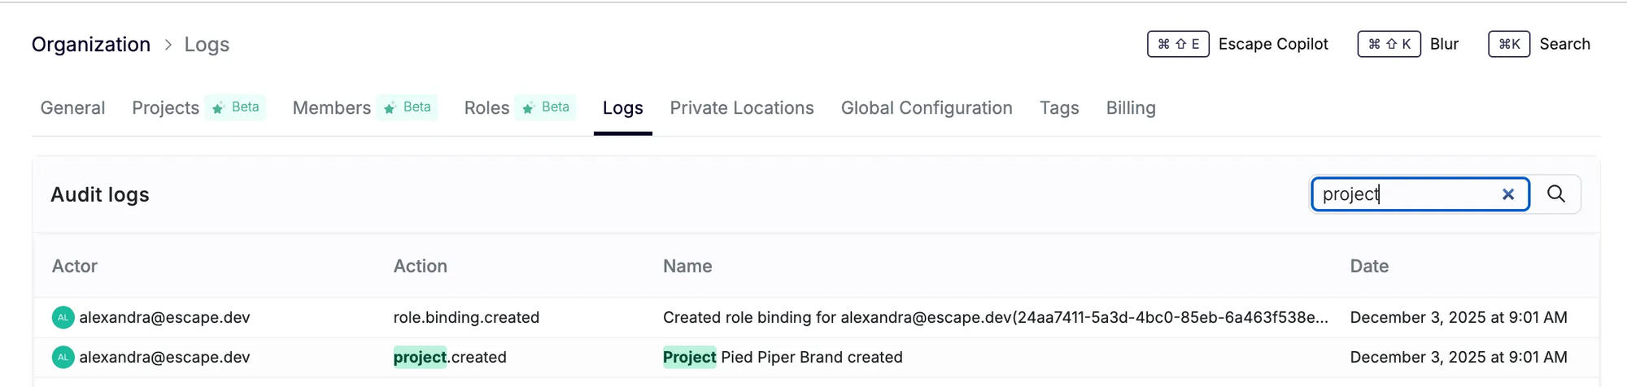This screenshot has height=387, width=1627.
Task: Focus the audit logs search field
Action: (x=1407, y=194)
